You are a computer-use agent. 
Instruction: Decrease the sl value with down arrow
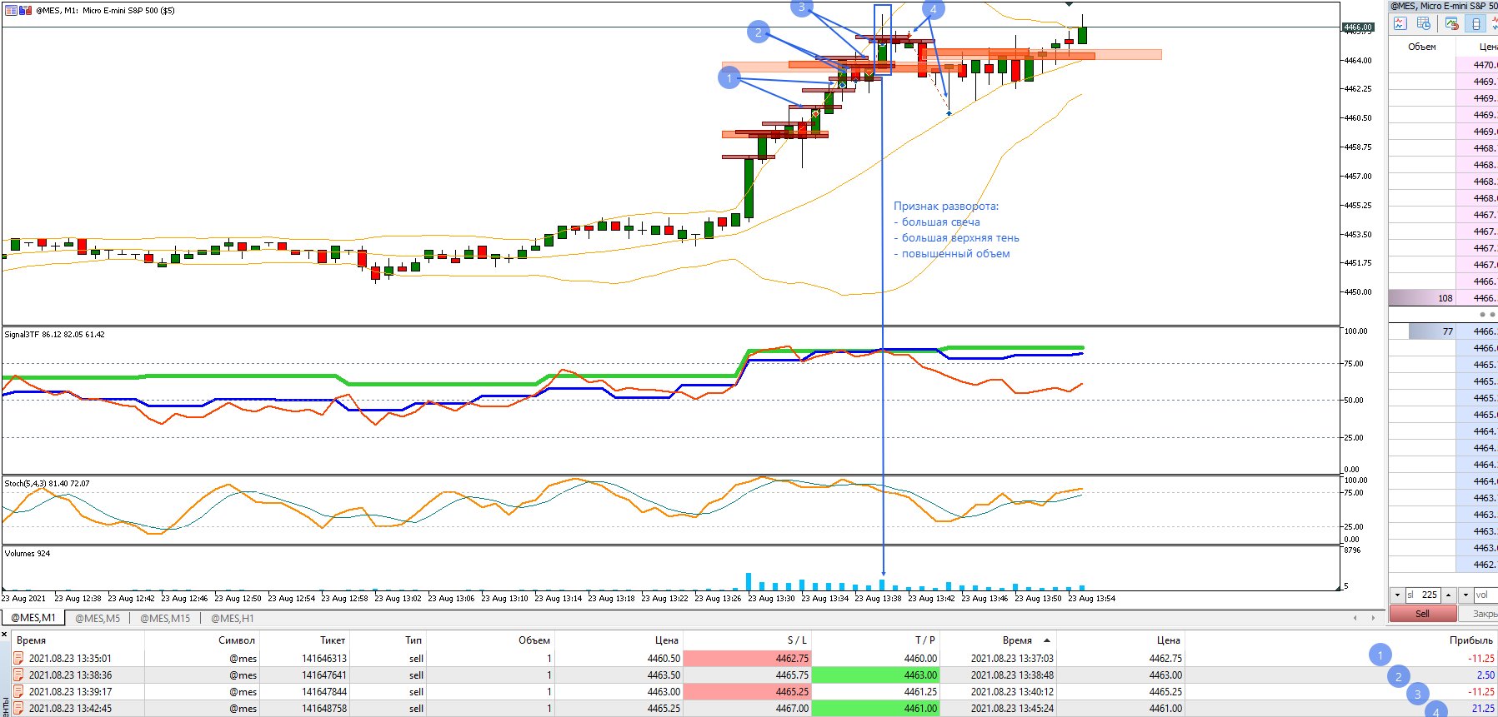tap(1397, 595)
